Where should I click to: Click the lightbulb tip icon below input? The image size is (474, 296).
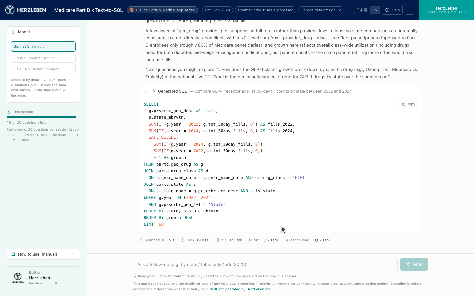click(135, 276)
